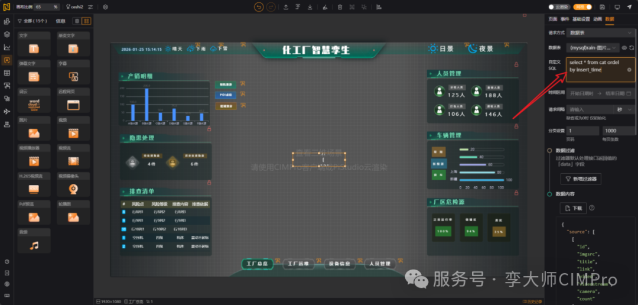Click the delete trash can icon
638x305 pixels.
(340, 7)
